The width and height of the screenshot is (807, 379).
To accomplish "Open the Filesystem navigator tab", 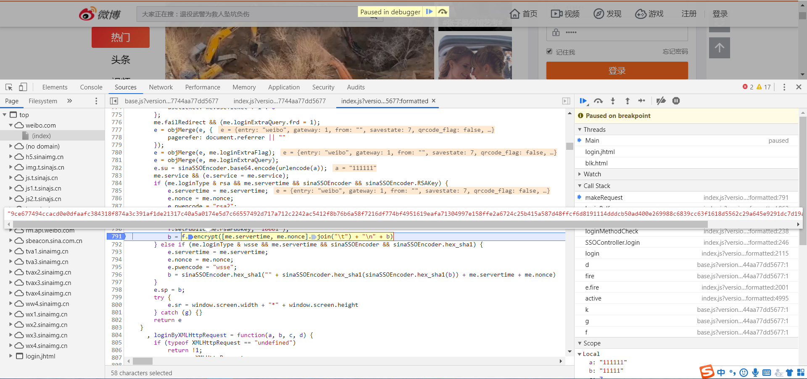I will 43,101.
